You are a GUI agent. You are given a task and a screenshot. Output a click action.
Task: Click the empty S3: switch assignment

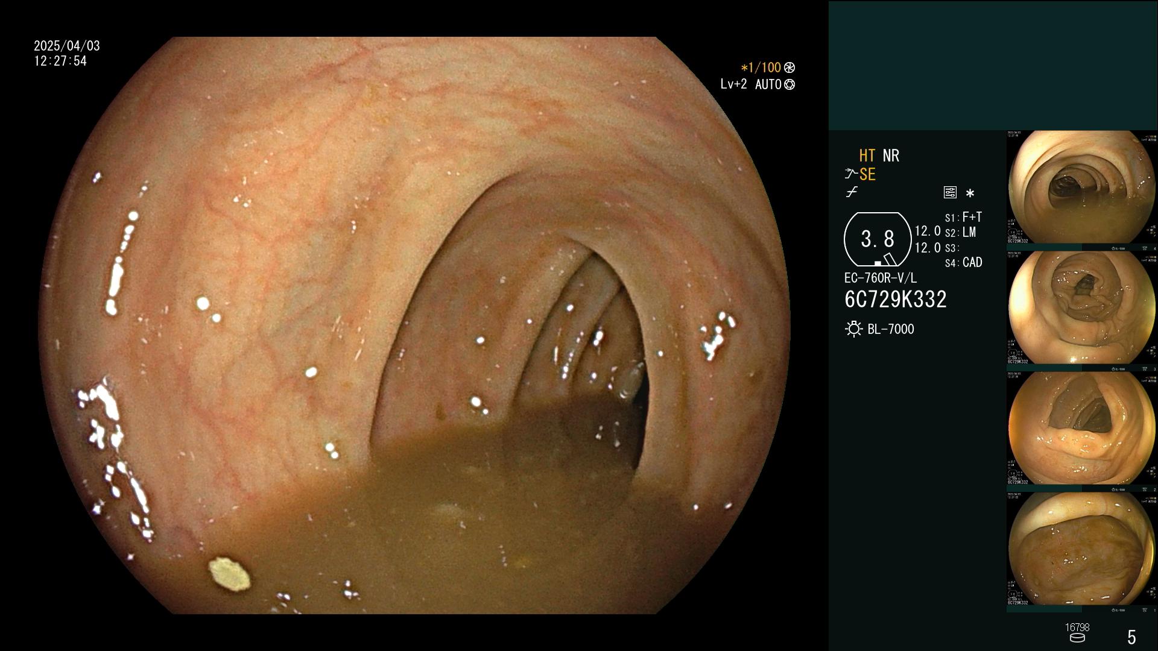pos(952,248)
